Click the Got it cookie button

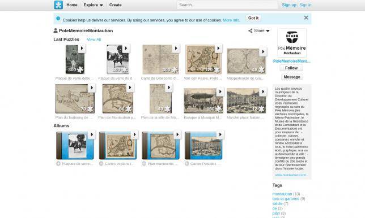[253, 18]
